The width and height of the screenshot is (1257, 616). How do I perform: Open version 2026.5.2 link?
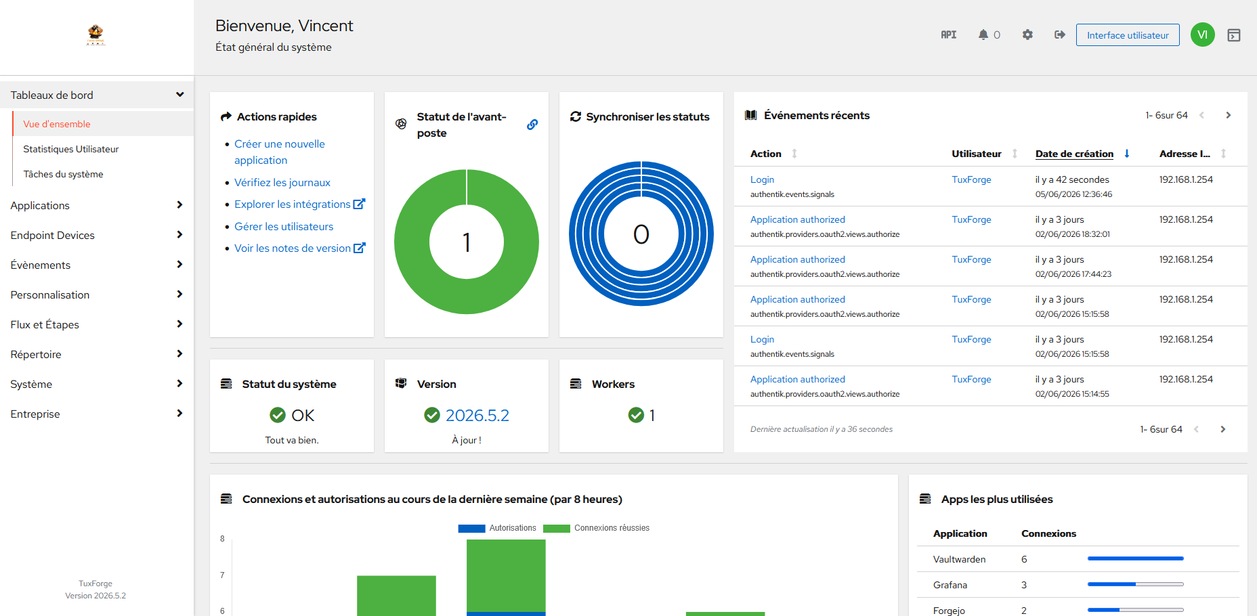pyautogui.click(x=477, y=415)
